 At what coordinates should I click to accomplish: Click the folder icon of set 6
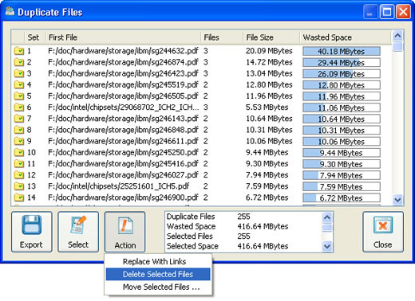19,107
